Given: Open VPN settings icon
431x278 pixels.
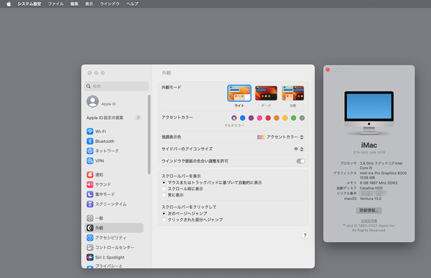Looking at the screenshot, I should 90,161.
